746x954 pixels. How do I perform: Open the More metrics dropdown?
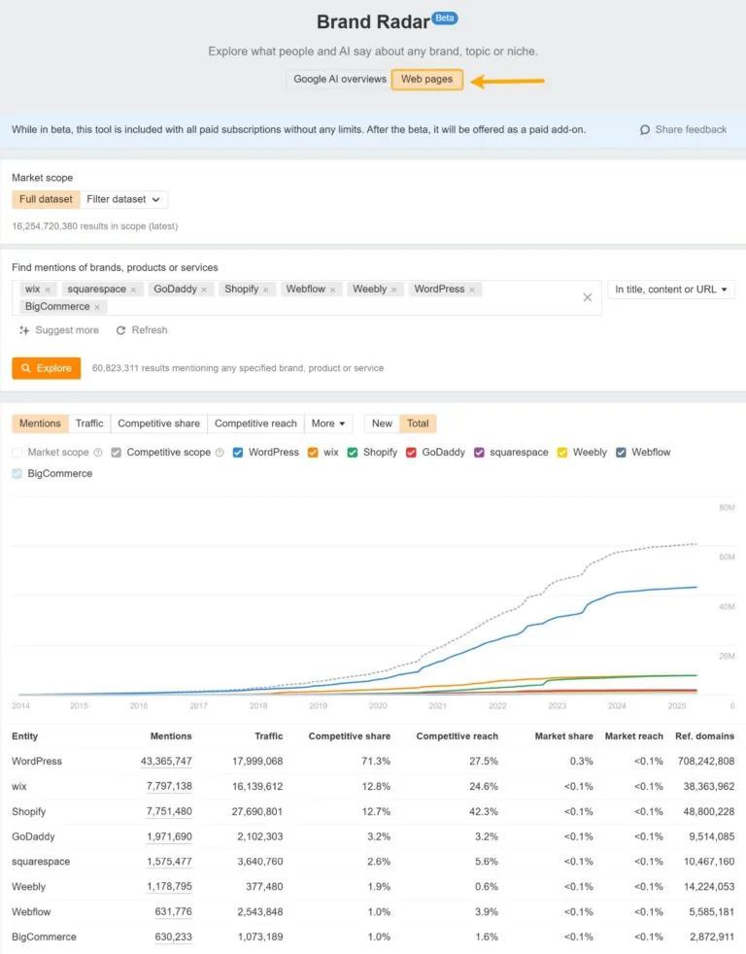[x=328, y=424]
